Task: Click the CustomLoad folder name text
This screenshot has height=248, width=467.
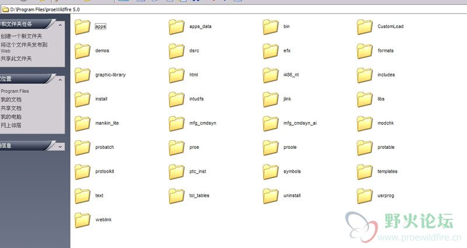Action: pyautogui.click(x=391, y=26)
